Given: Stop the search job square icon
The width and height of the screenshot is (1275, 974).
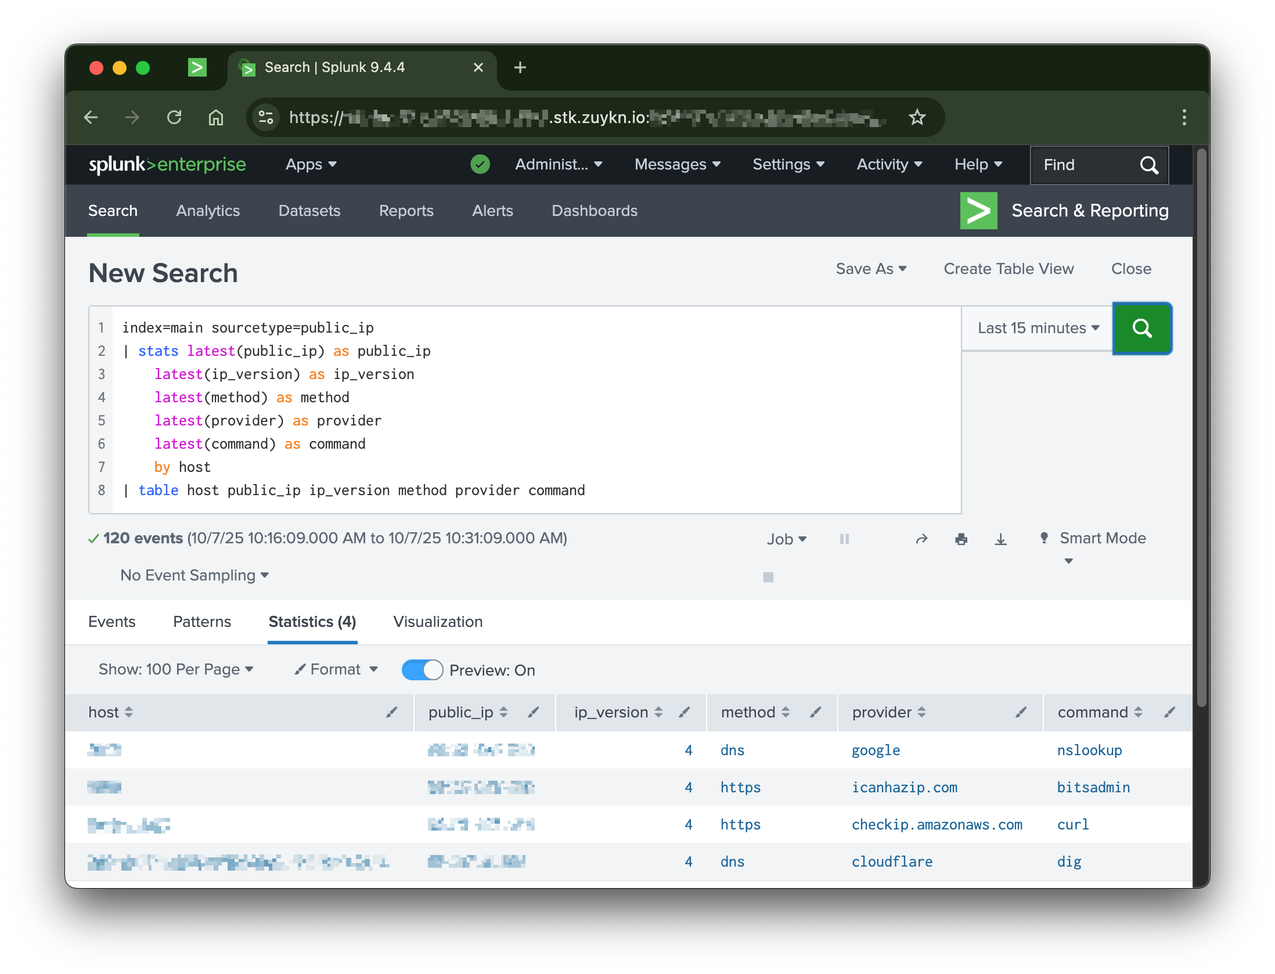Looking at the screenshot, I should tap(768, 577).
